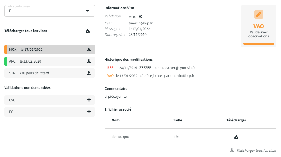
Task: Open the demo.pptx file name
Action: click(120, 137)
